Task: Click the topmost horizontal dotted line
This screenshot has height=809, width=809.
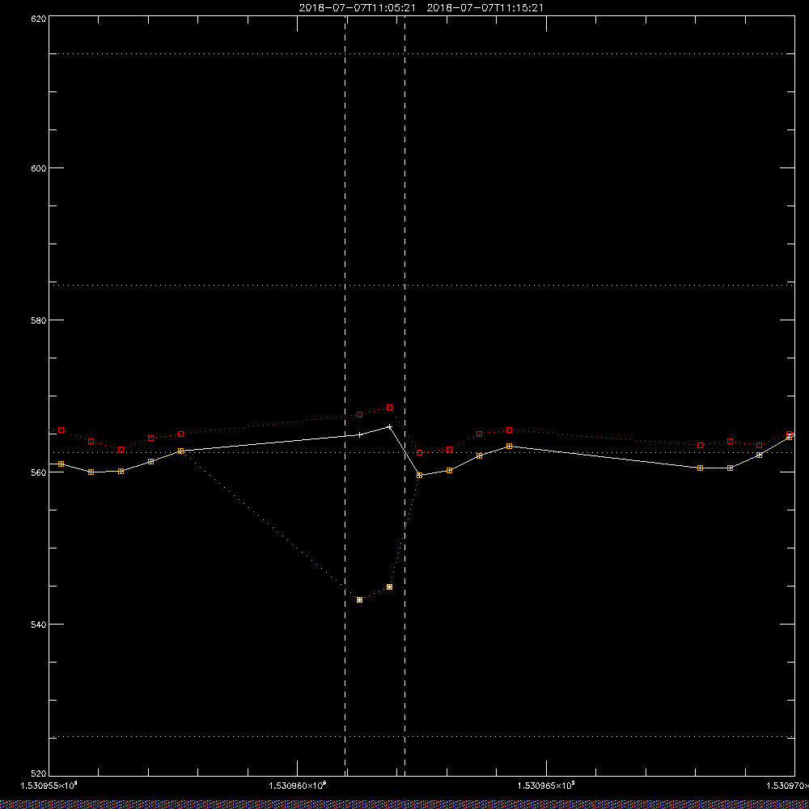Action: coord(421,53)
